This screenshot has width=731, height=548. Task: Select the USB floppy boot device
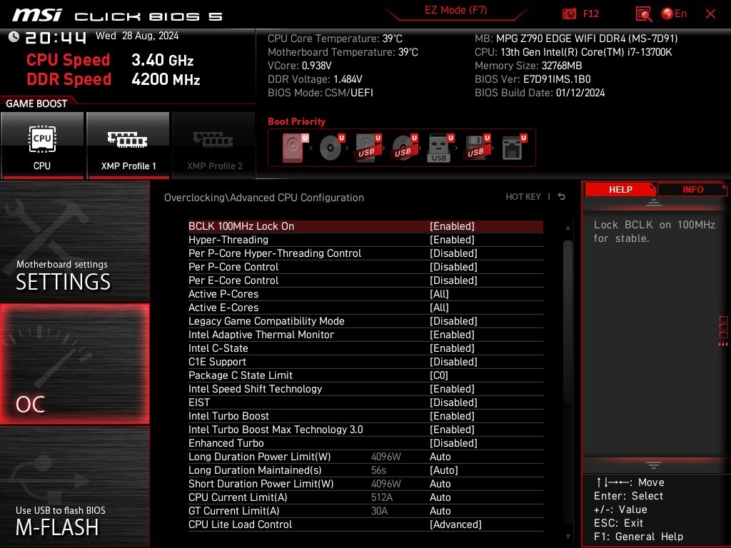[477, 148]
